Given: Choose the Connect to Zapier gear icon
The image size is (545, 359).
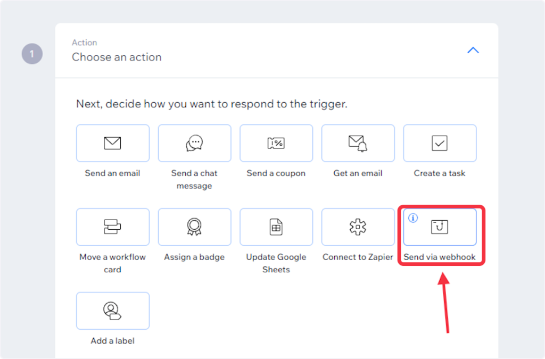Looking at the screenshot, I should point(358,227).
